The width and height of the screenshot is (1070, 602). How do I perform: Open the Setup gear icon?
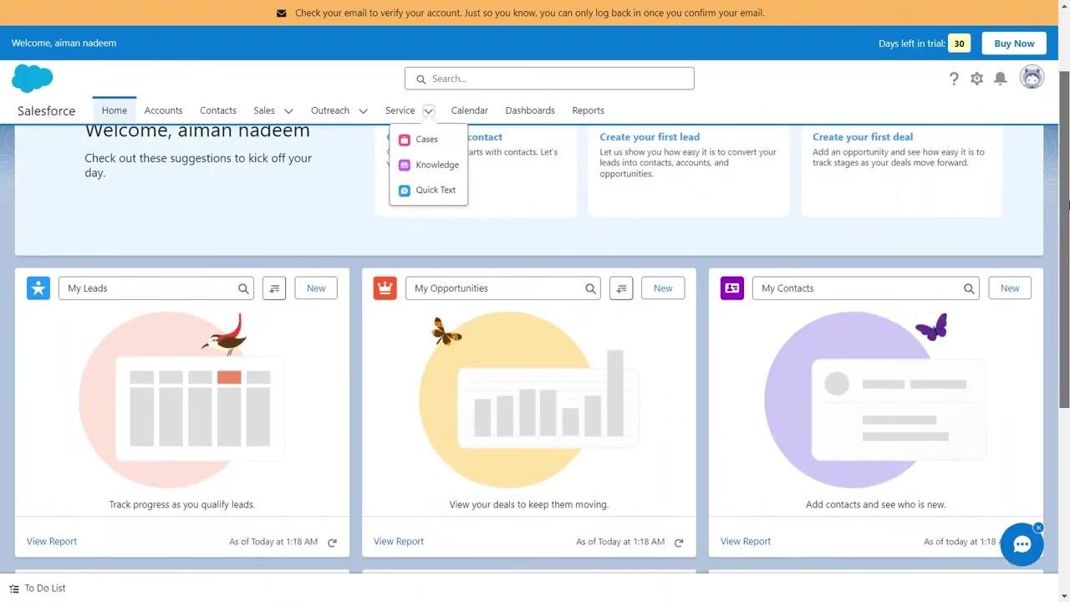tap(976, 79)
